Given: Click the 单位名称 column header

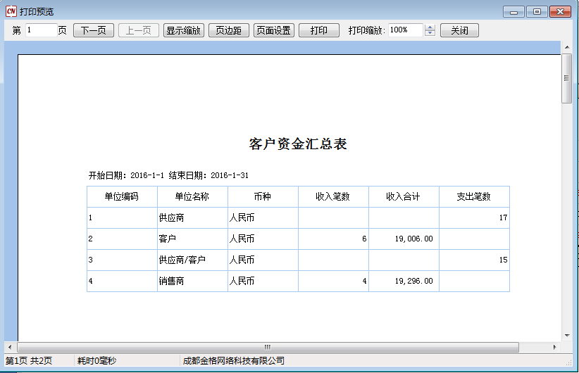Looking at the screenshot, I should (192, 197).
